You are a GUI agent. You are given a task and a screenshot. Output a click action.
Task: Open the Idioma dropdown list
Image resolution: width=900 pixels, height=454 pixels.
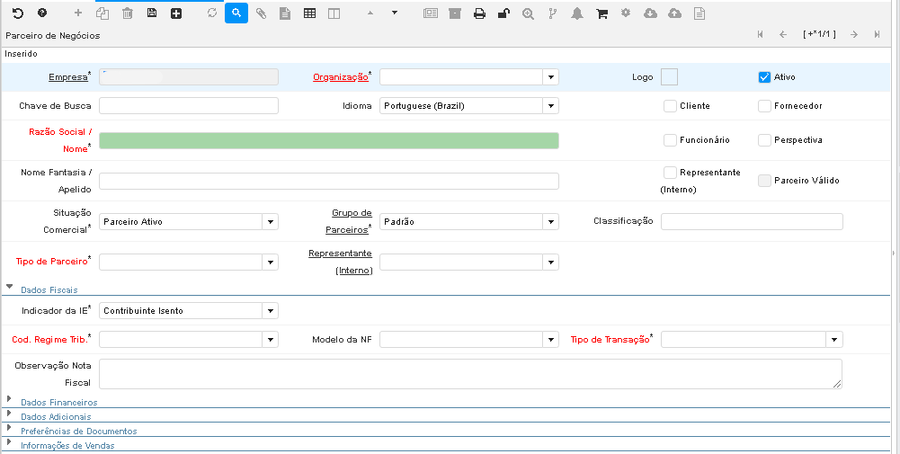550,106
